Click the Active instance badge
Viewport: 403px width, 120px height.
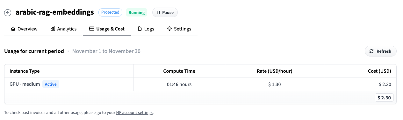[x=51, y=84]
